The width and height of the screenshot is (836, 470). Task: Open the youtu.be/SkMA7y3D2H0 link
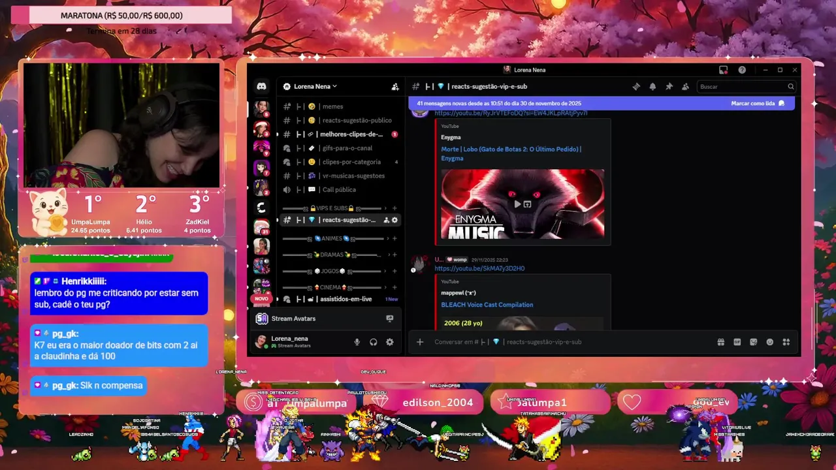pyautogui.click(x=479, y=268)
